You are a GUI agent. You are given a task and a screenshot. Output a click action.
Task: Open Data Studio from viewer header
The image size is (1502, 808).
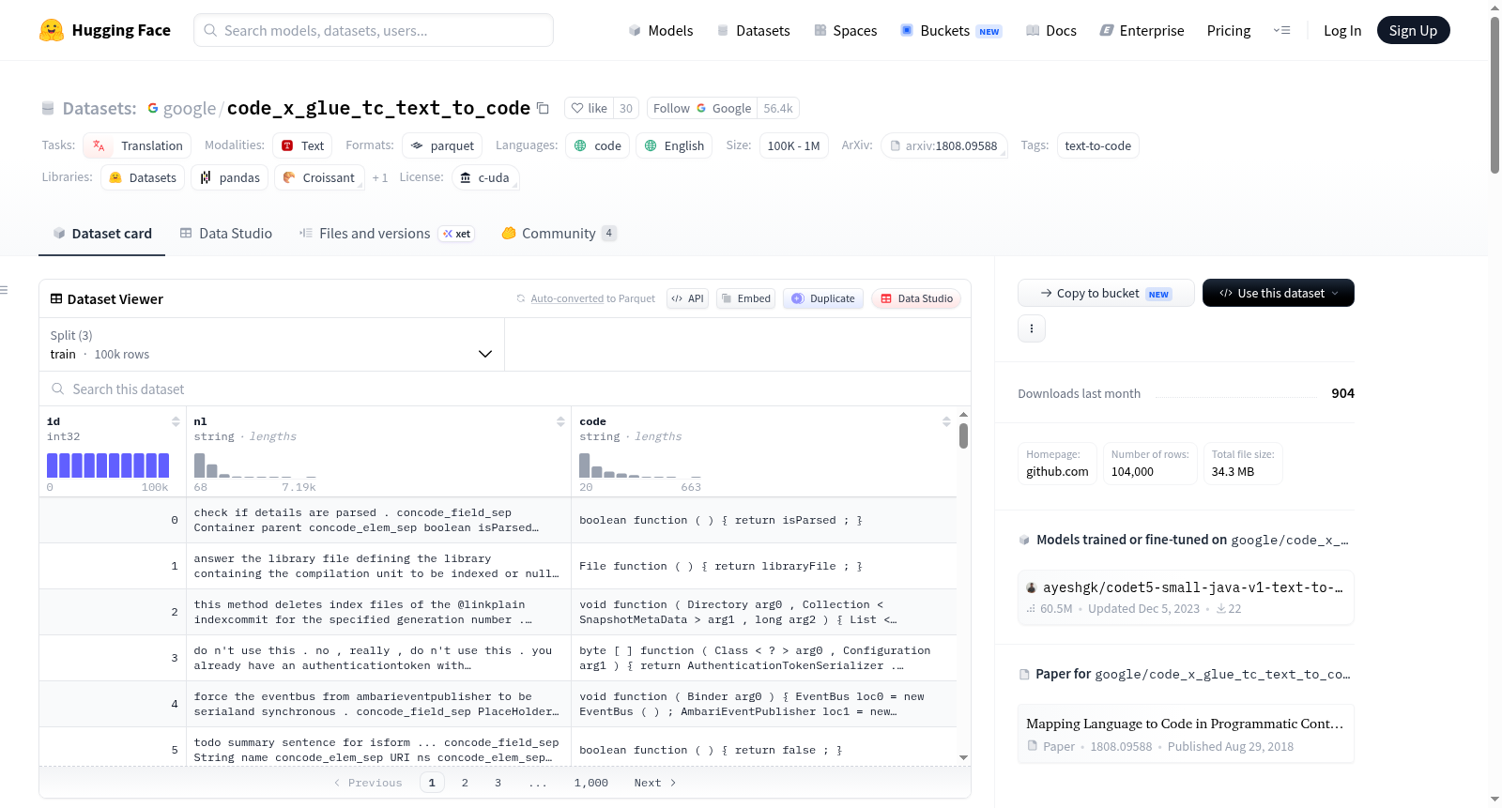click(x=916, y=298)
